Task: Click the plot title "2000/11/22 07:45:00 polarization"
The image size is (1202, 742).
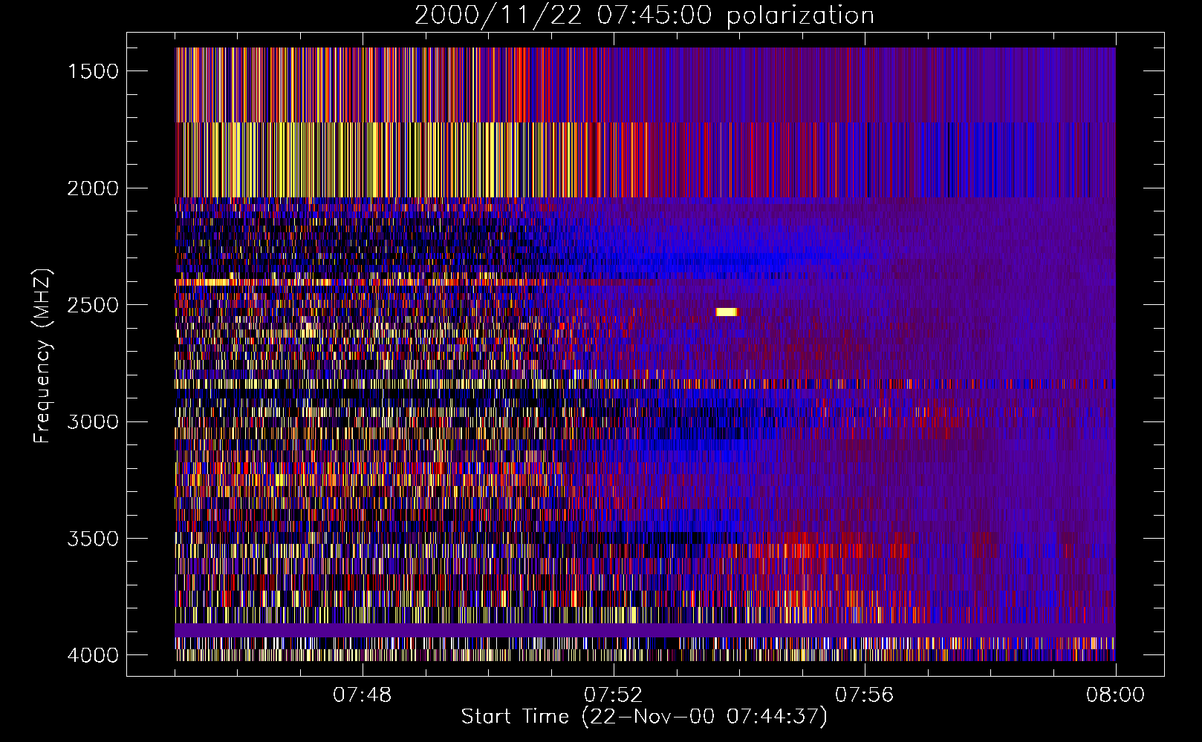Action: tap(644, 16)
